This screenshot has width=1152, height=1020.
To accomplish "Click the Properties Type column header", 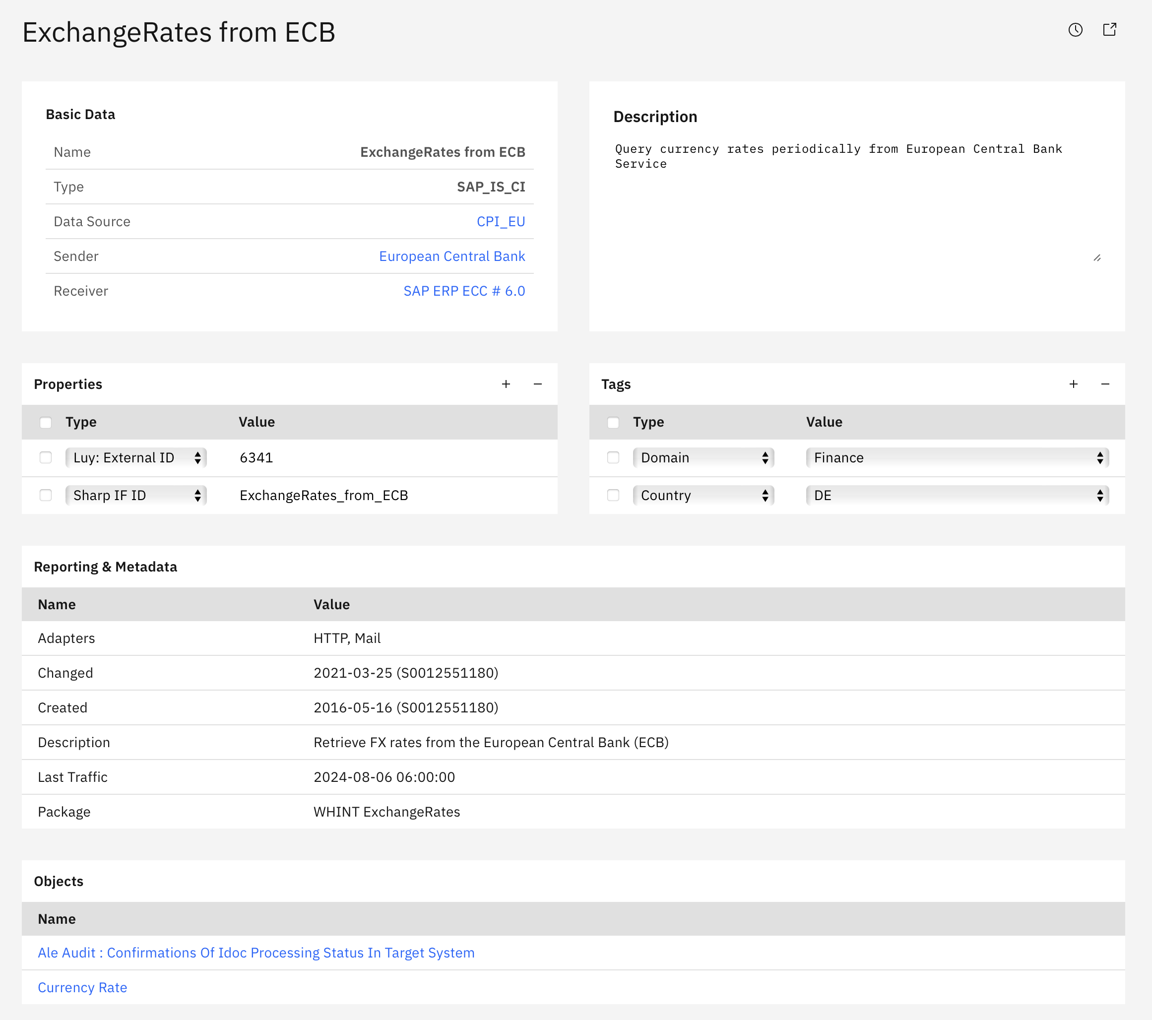I will pyautogui.click(x=81, y=422).
